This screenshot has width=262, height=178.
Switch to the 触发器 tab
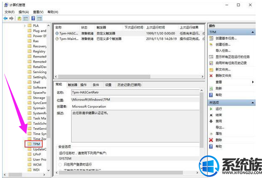tap(72, 85)
